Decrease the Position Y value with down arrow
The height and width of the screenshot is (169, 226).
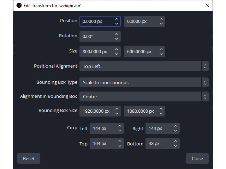pyautogui.click(x=161, y=24)
